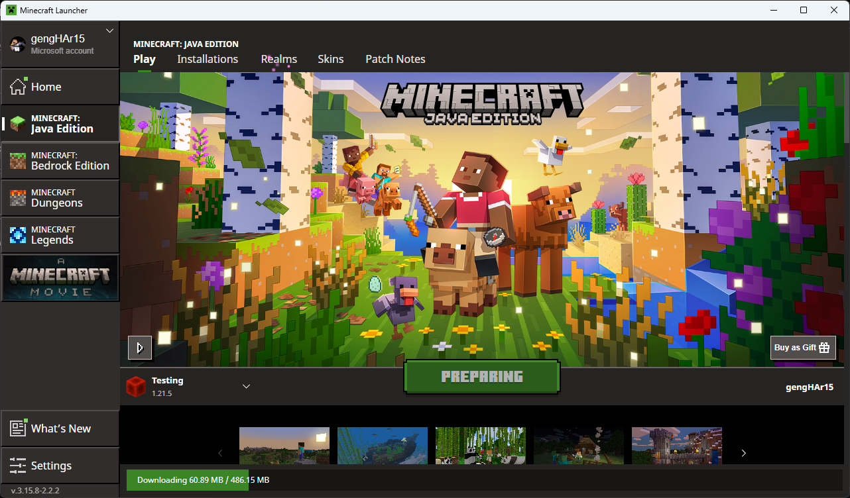Open the underwater shipwreck screenshot thumbnail

coord(383,446)
